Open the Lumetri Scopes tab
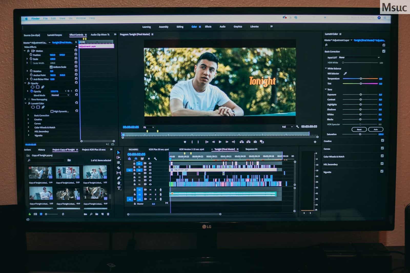Image resolution: width=410 pixels, height=273 pixels. point(55,35)
